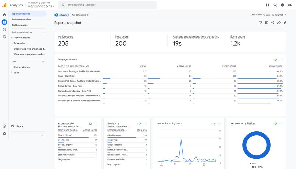The image size is (296, 169).
Task: Click the All accounts breadcrumb link
Action: pyautogui.click(x=33, y=3)
